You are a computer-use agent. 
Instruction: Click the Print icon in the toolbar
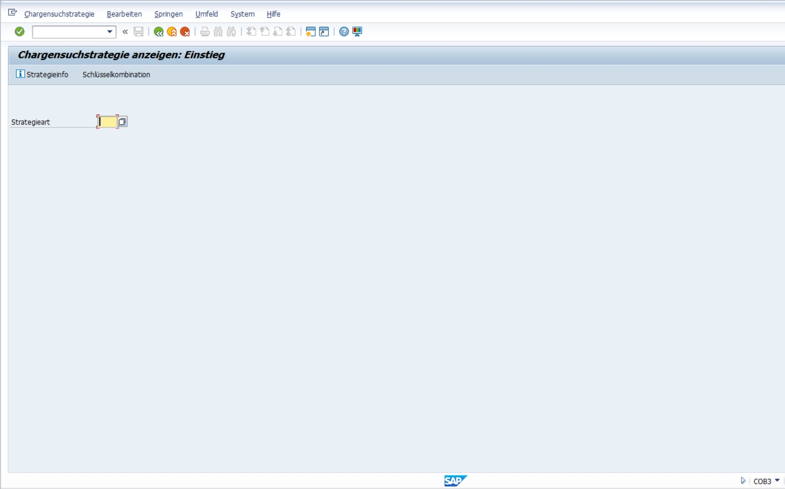coord(205,32)
